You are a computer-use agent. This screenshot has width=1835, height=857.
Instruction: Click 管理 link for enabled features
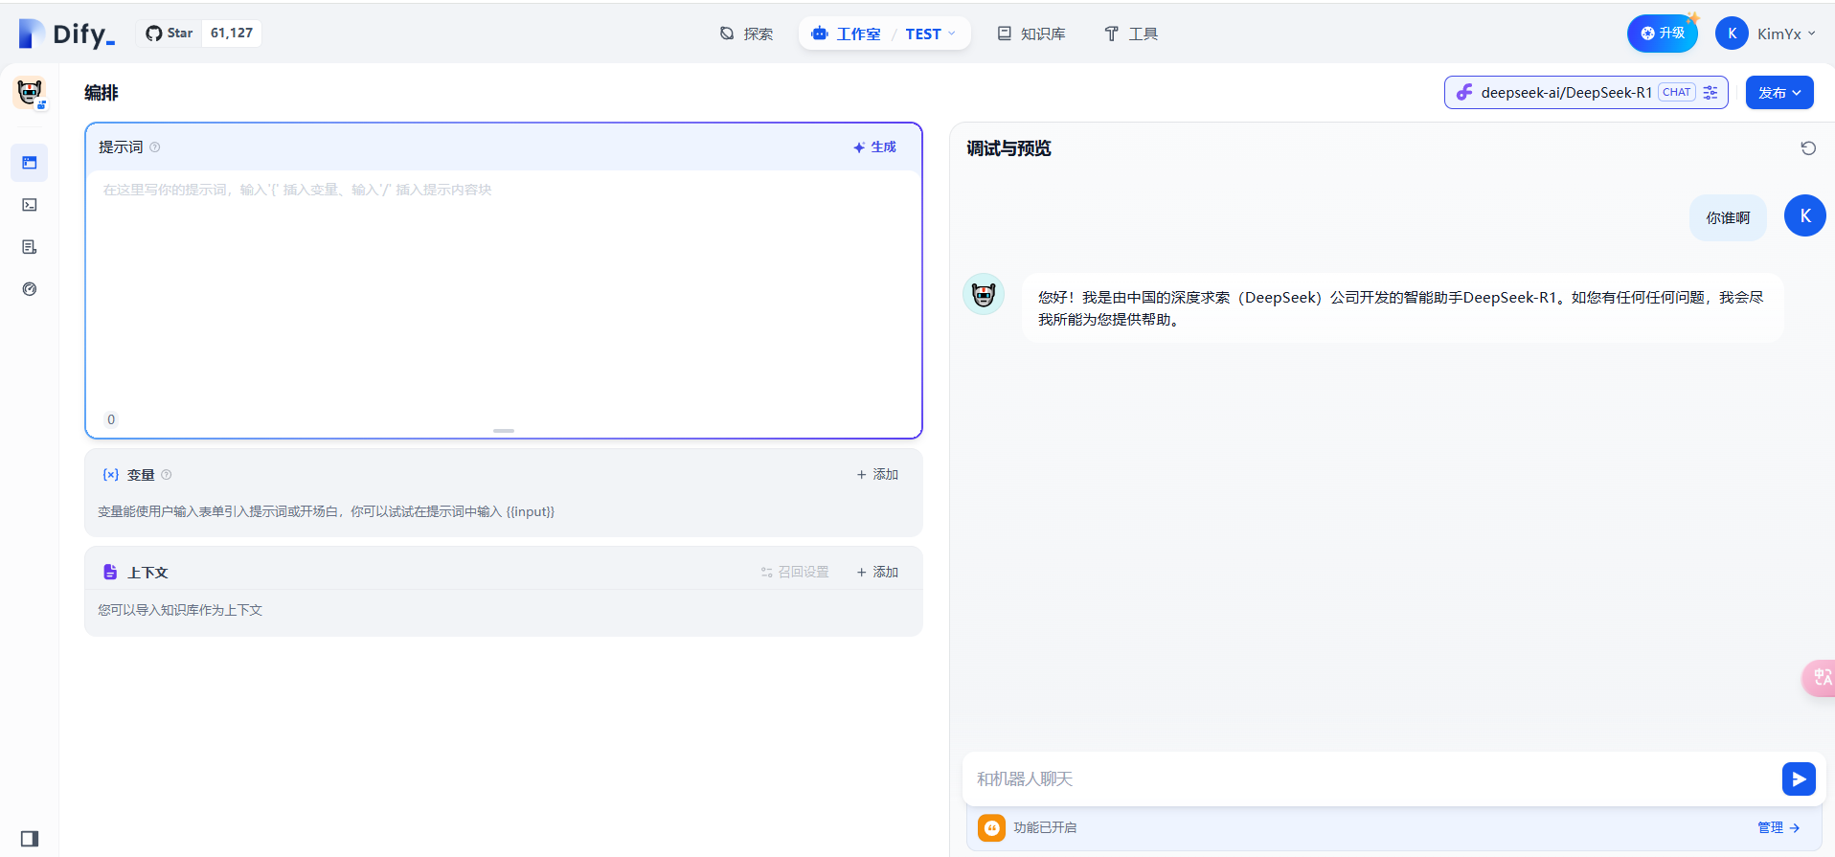point(1778,827)
